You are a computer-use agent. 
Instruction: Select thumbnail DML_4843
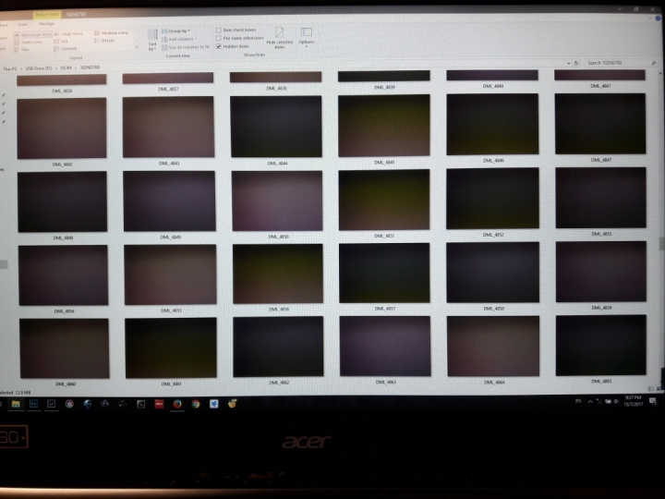168,127
